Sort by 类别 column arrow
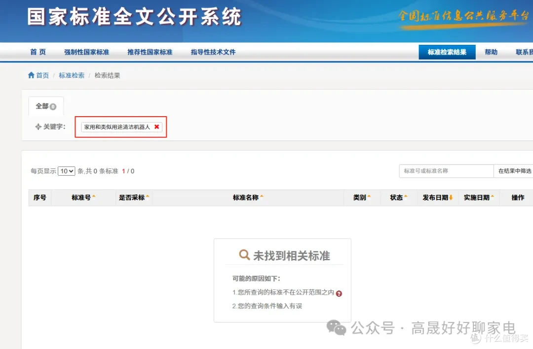 [x=369, y=197]
